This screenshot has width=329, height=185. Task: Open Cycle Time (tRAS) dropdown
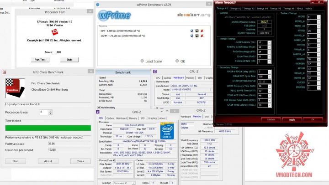coord(269,57)
